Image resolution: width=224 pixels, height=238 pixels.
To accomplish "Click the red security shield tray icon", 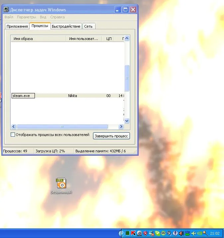I will tap(145, 233).
